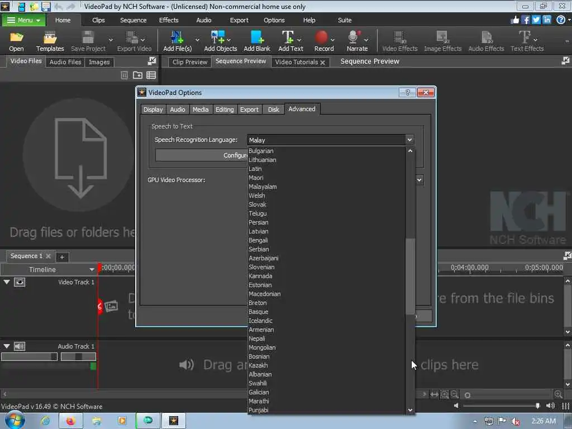Open the GPU Video Processor dropdown arrow
The height and width of the screenshot is (429, 572).
pyautogui.click(x=419, y=180)
